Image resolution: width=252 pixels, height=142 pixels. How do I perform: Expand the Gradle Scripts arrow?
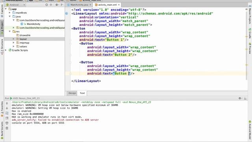pyautogui.click(x=6, y=50)
